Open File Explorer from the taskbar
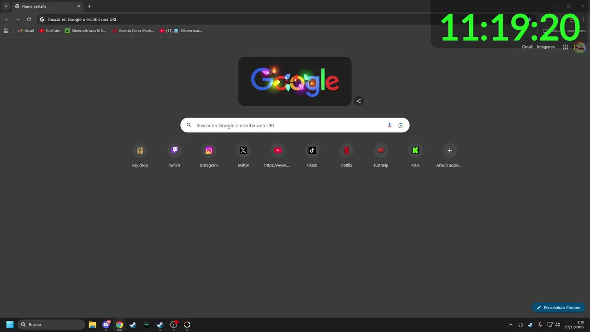This screenshot has height=332, width=590. (92, 325)
